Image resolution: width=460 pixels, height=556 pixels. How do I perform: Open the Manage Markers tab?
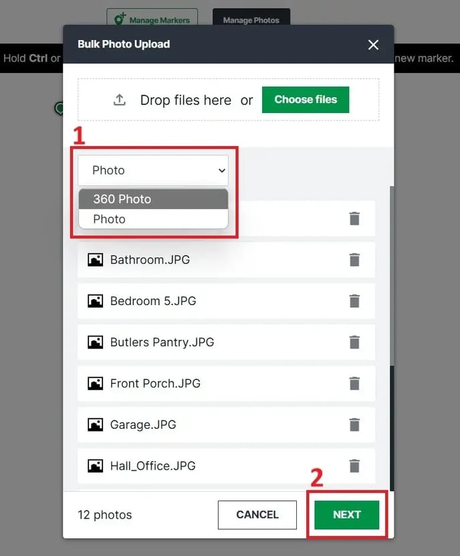pyautogui.click(x=152, y=20)
